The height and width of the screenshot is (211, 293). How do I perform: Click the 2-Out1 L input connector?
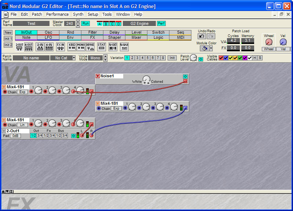coord(82,136)
